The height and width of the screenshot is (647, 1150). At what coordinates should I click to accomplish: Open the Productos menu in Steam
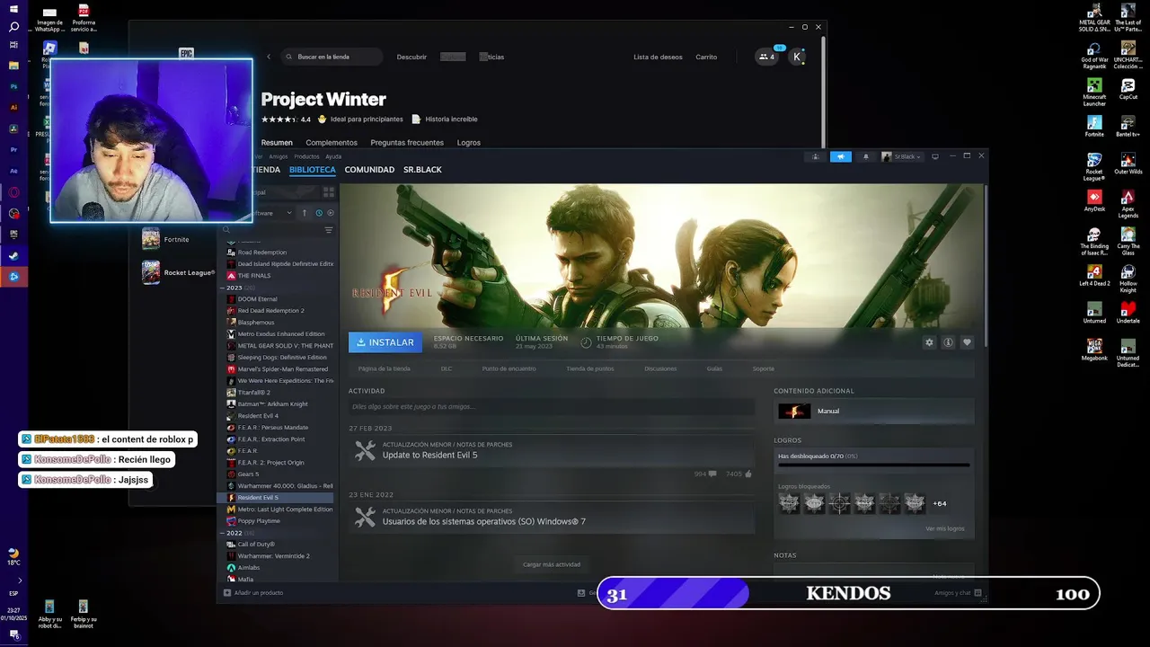pyautogui.click(x=306, y=156)
